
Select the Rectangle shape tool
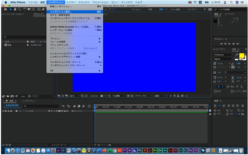click(x=39, y=9)
